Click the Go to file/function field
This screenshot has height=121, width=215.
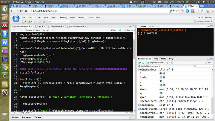60,22
